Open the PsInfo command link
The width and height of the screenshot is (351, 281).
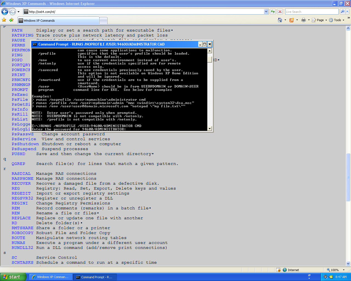pyautogui.click(x=20, y=109)
